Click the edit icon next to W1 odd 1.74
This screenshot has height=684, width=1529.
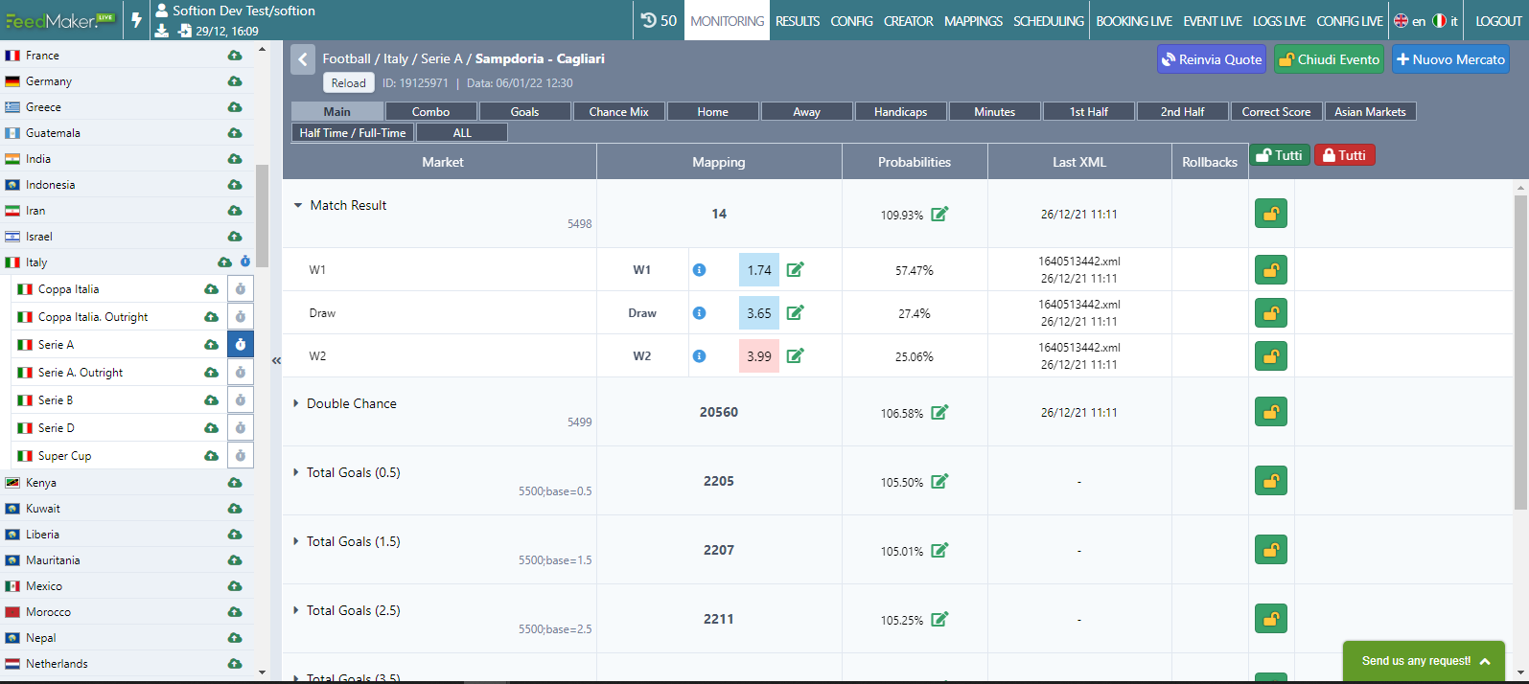pos(795,269)
